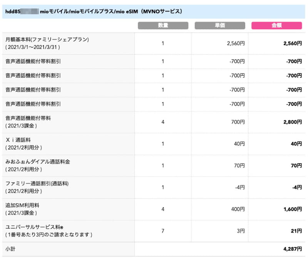The image size is (308, 258).
Task: Select the 単価 column header
Action: 220,25
